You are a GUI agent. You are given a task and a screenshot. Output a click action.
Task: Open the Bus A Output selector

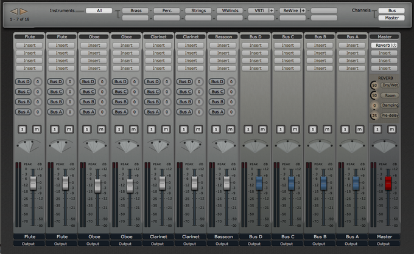point(352,244)
